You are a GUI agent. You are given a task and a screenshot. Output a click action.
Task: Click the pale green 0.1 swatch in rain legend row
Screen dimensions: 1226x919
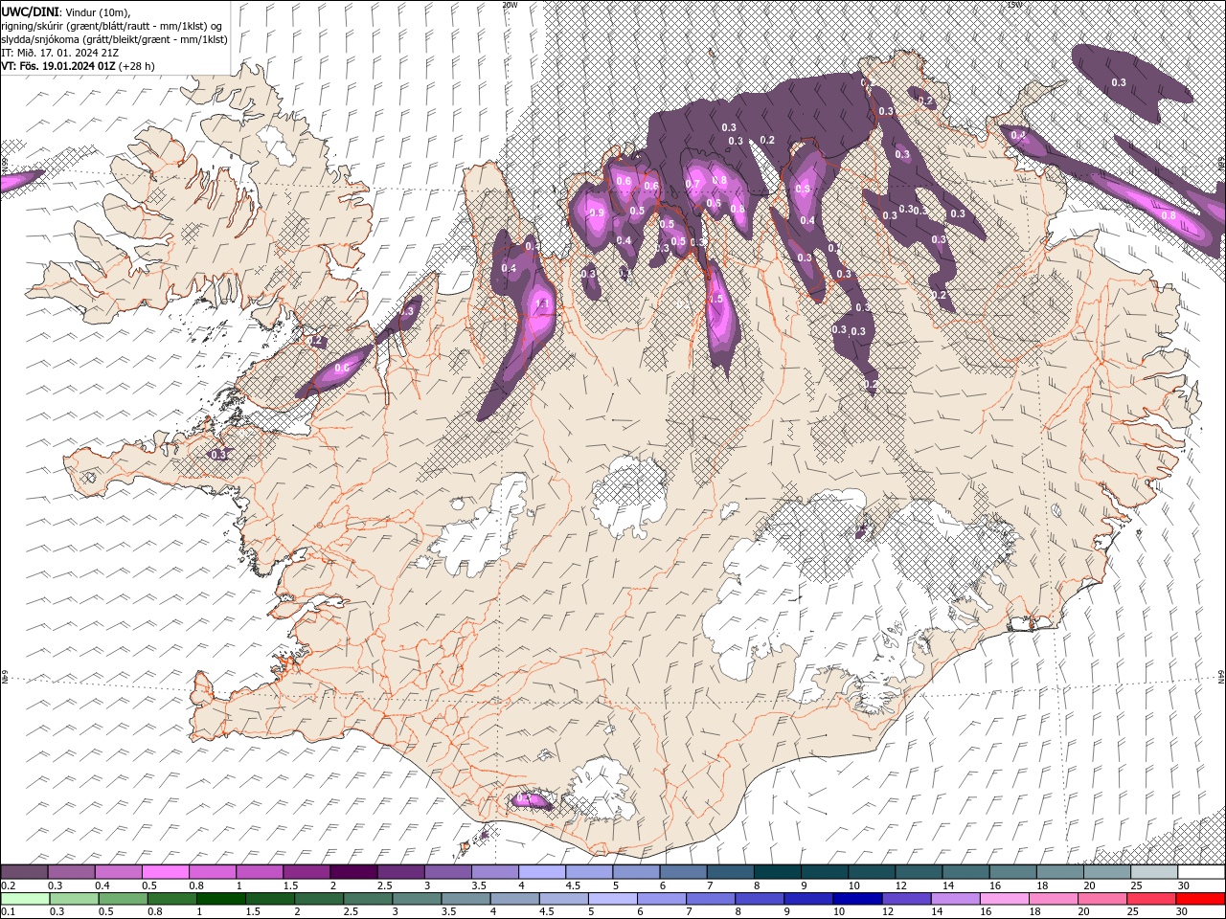[25, 899]
